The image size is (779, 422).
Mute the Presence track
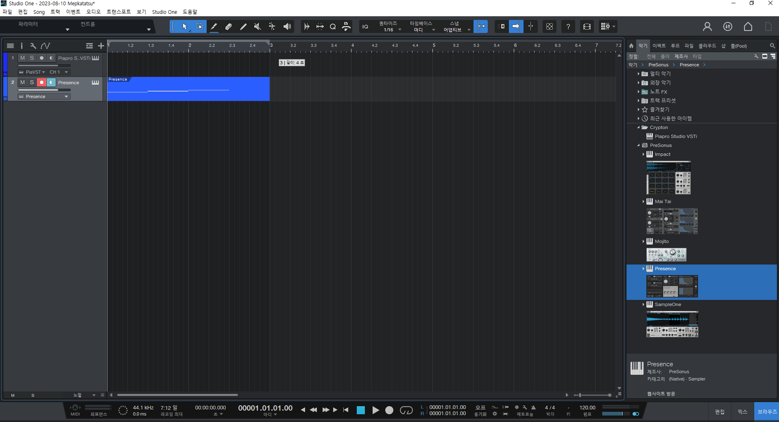tap(22, 82)
